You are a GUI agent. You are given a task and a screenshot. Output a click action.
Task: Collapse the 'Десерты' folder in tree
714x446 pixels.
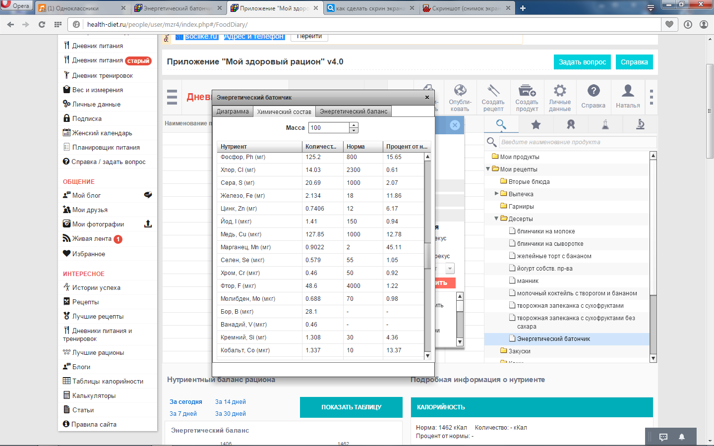496,219
